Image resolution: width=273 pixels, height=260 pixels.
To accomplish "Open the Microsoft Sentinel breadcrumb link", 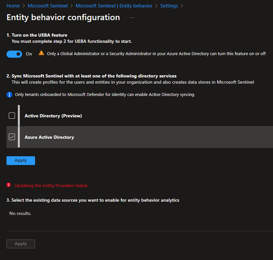I will (47, 6).
